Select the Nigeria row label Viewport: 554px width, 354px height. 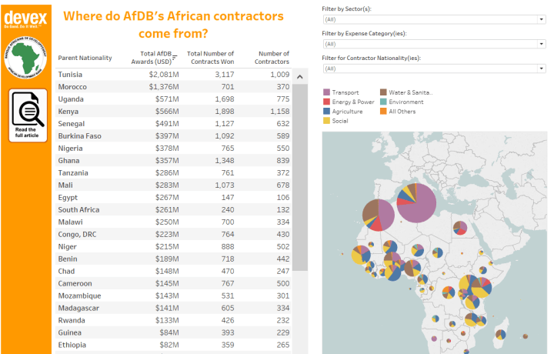coord(70,149)
